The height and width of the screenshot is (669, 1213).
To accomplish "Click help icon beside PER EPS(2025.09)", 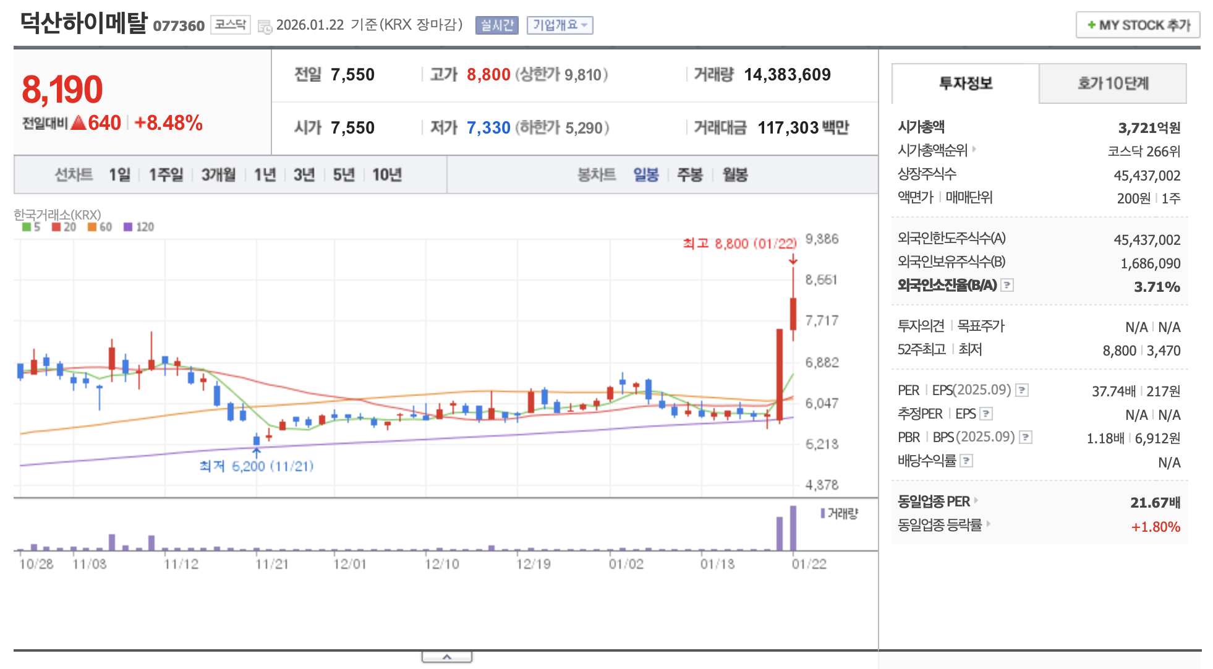I will [x=1022, y=390].
